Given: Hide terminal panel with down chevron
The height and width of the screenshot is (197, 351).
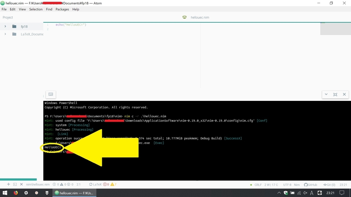Looking at the screenshot, I should pos(326,94).
